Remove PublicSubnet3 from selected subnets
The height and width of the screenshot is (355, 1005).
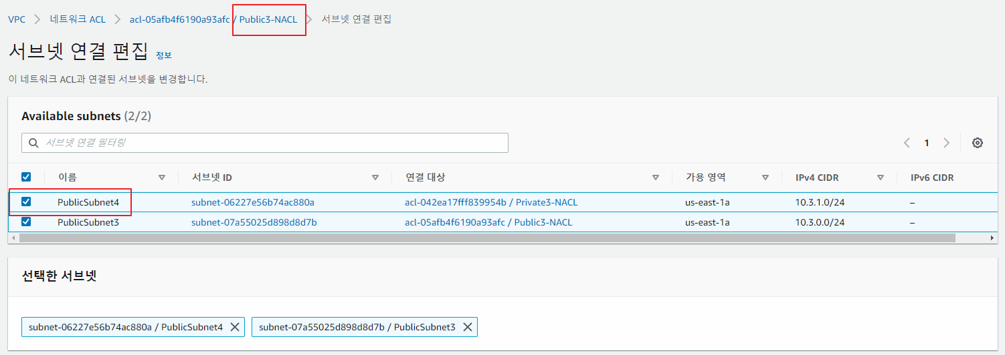(468, 327)
